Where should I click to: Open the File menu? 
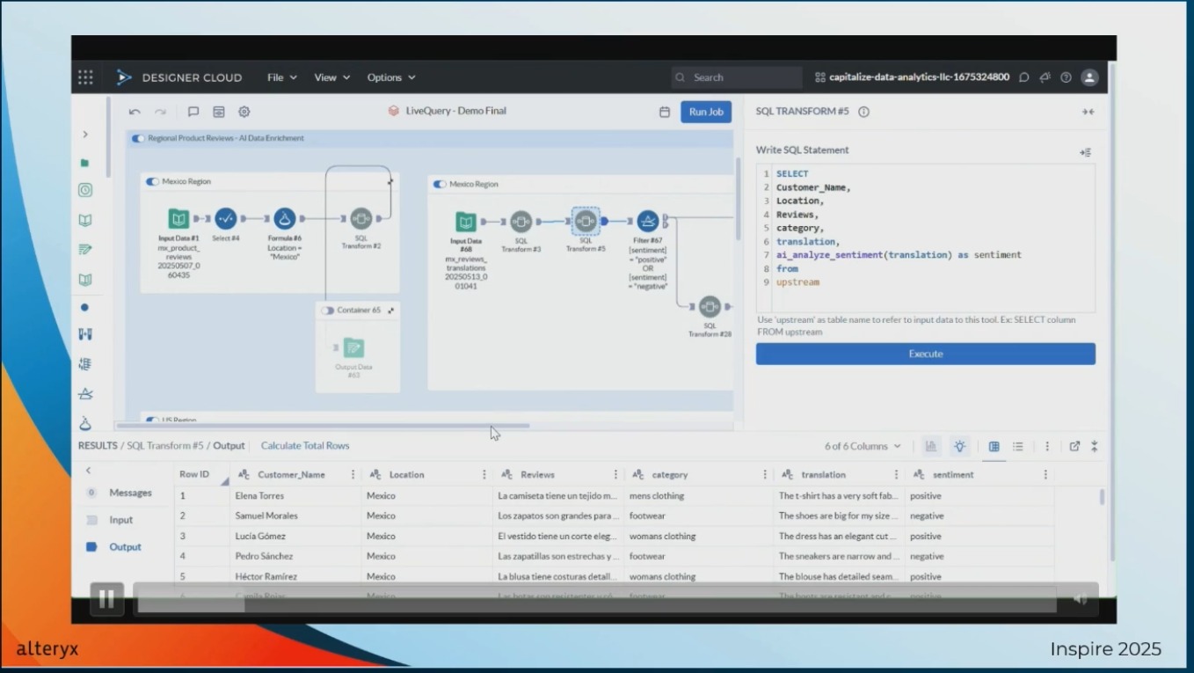282,77
